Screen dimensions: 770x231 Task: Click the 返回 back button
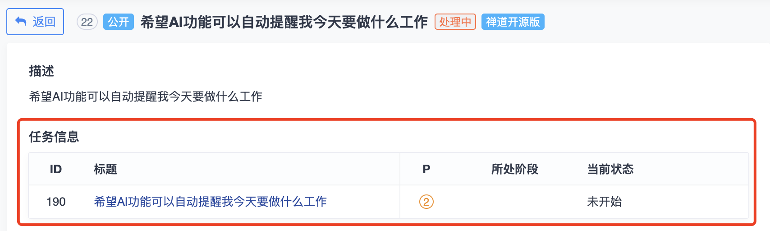click(x=35, y=22)
